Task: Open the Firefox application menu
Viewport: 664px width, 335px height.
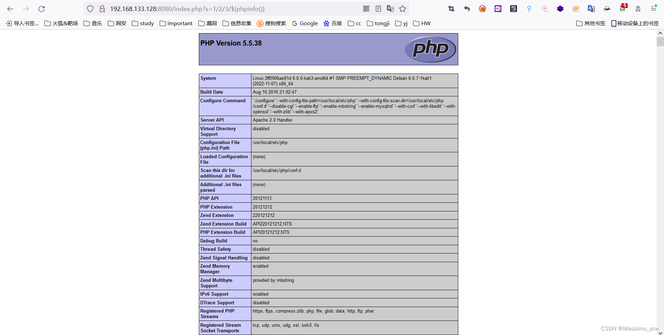Action: [x=654, y=9]
